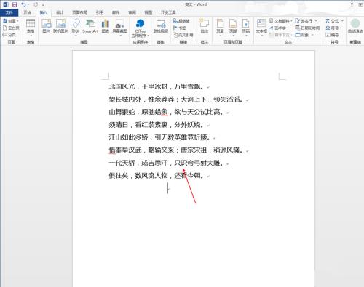
Task: Click the Save icon in quick access toolbar
Action: click(x=15, y=4)
